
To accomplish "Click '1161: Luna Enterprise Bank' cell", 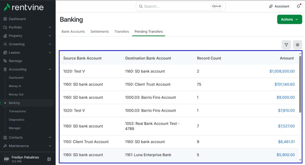I will (x=148, y=155).
